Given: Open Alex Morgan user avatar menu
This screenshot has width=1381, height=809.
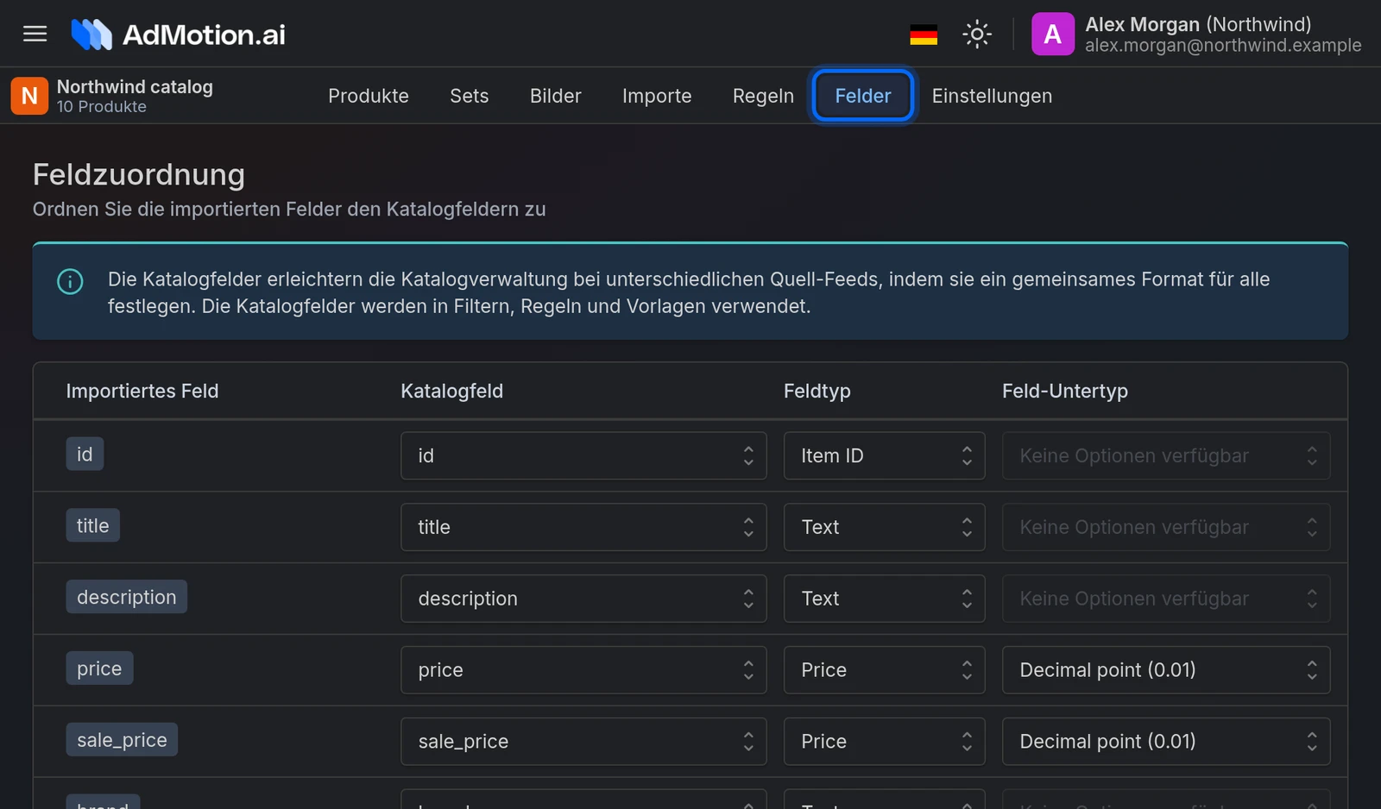Looking at the screenshot, I should click(1053, 34).
